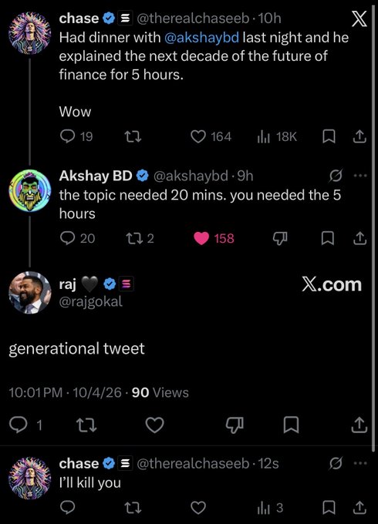The height and width of the screenshot is (524, 378).
Task: Like raj's generational tweet
Action: (154, 425)
